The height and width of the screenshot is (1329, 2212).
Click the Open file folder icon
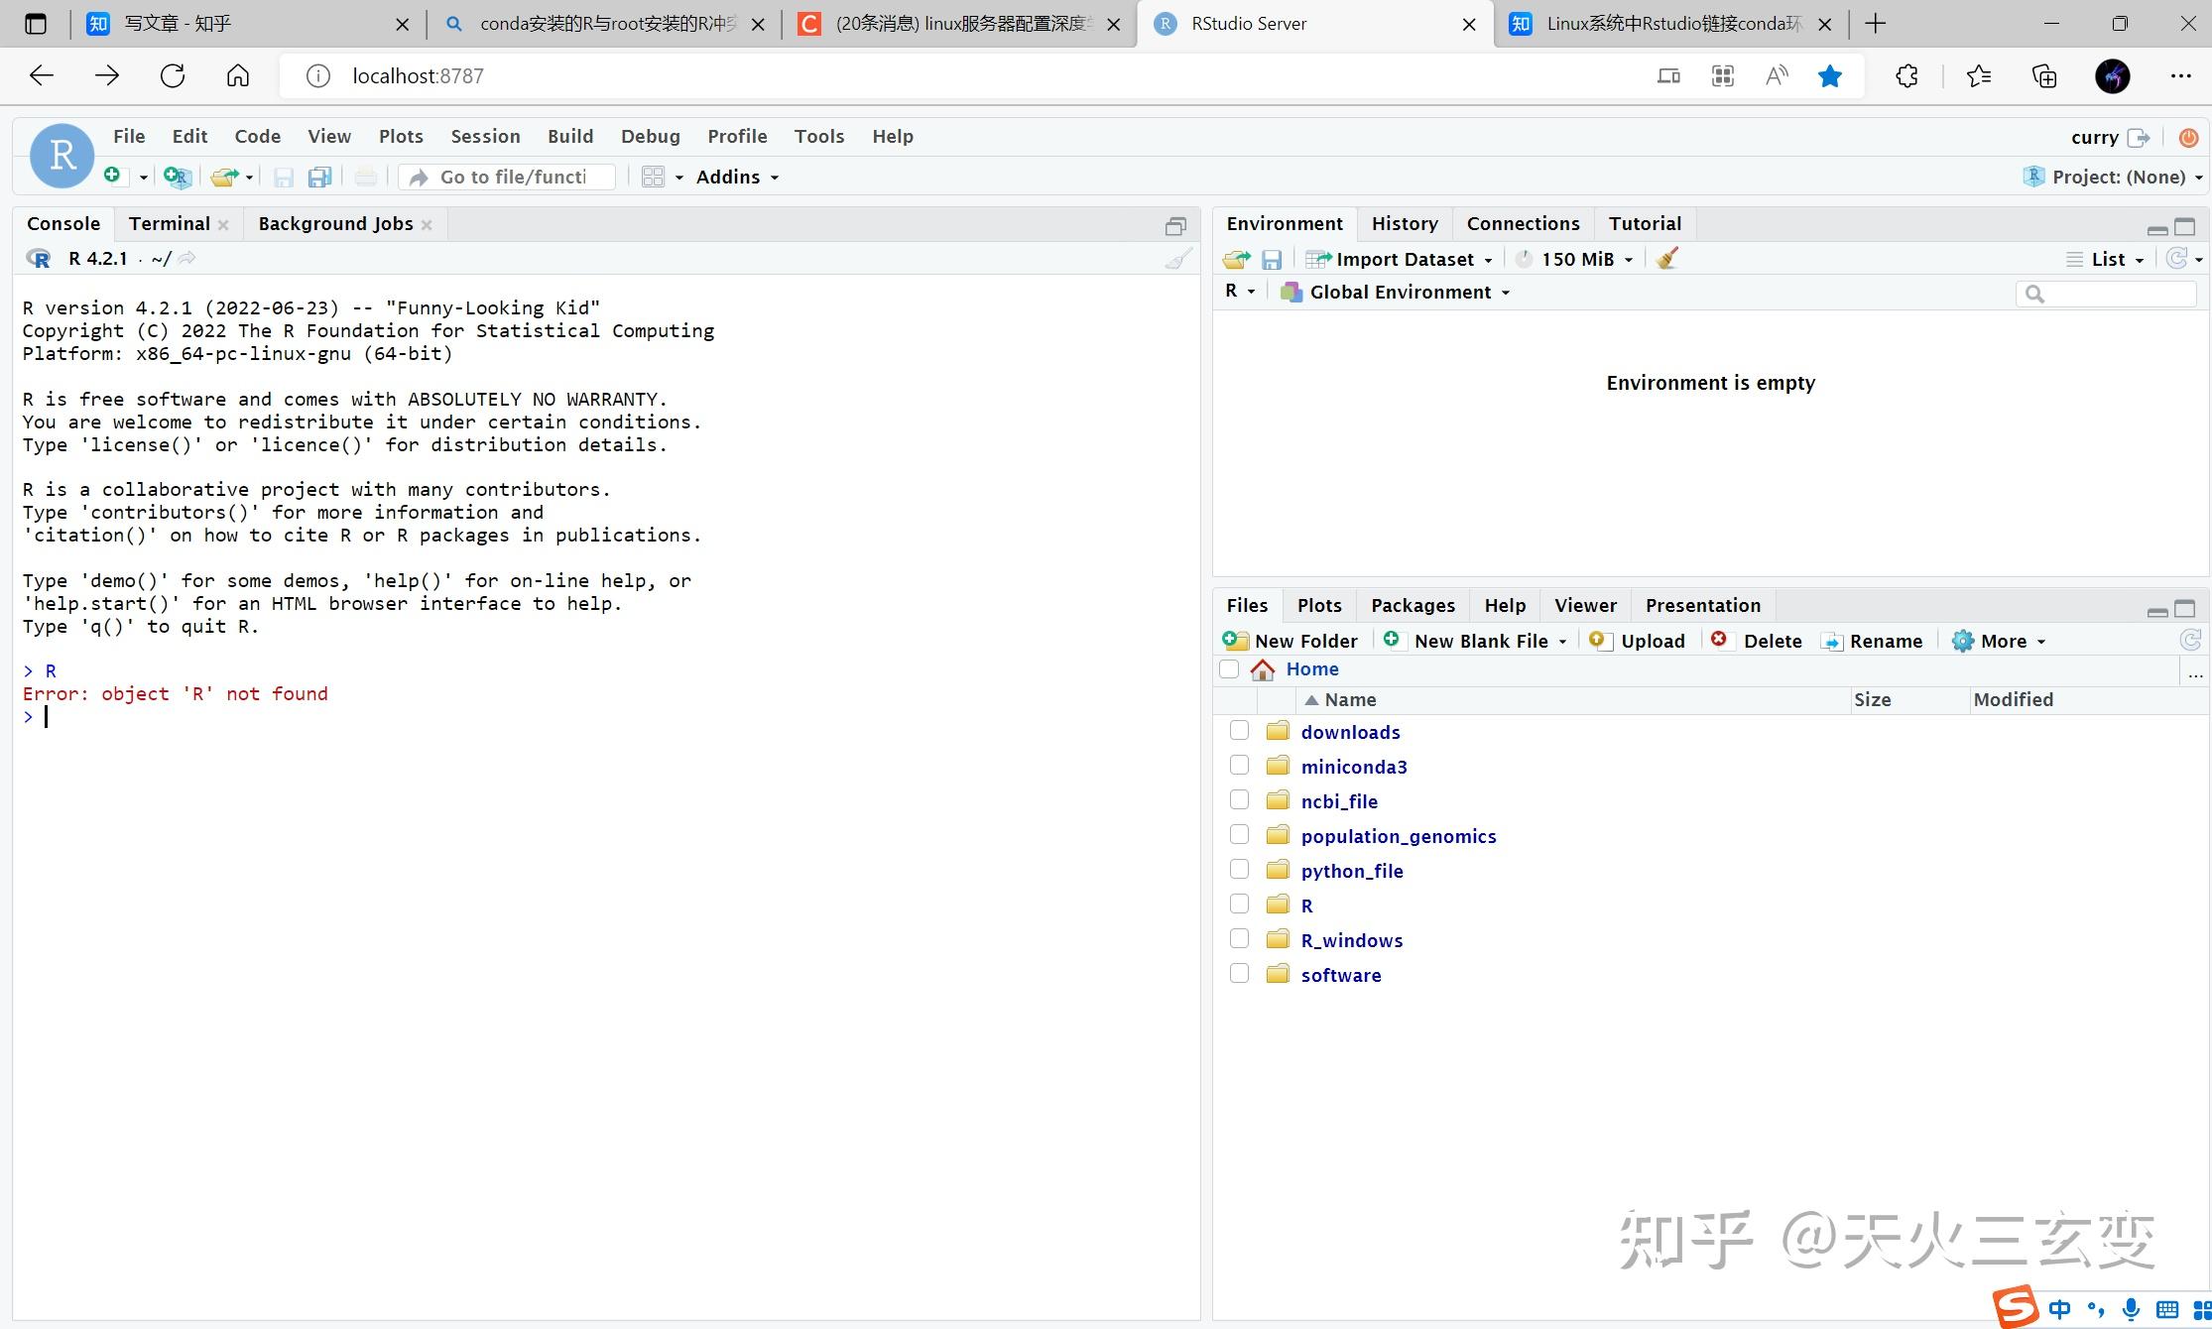pos(224,177)
